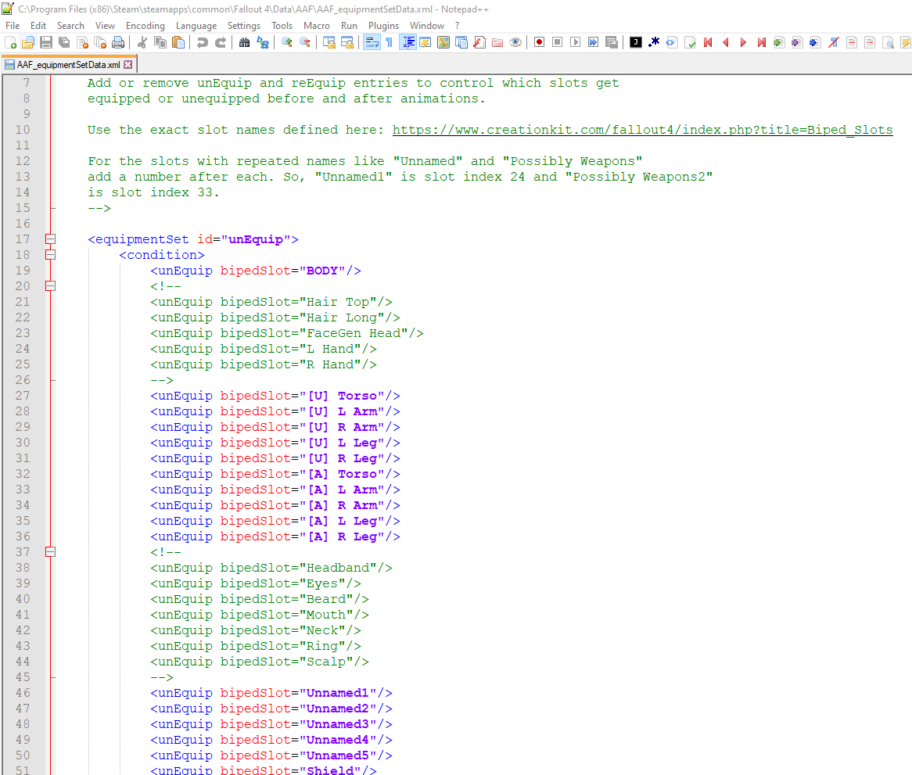Screen dimensions: 912x775
Task: Click the Copy toolbar icon
Action: pos(160,42)
